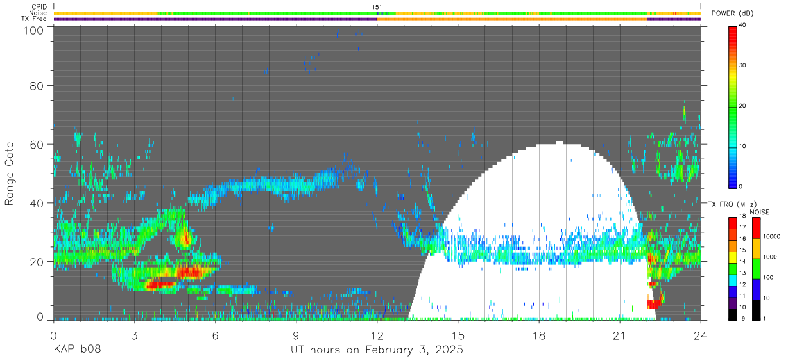Click the Noise strip label at top left
This screenshot has width=788, height=363.
point(38,13)
